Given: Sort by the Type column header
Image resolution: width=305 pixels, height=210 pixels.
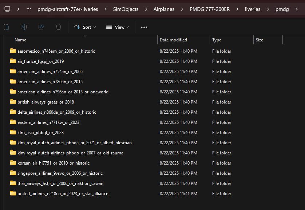Looking at the screenshot, I should pos(217,40).
